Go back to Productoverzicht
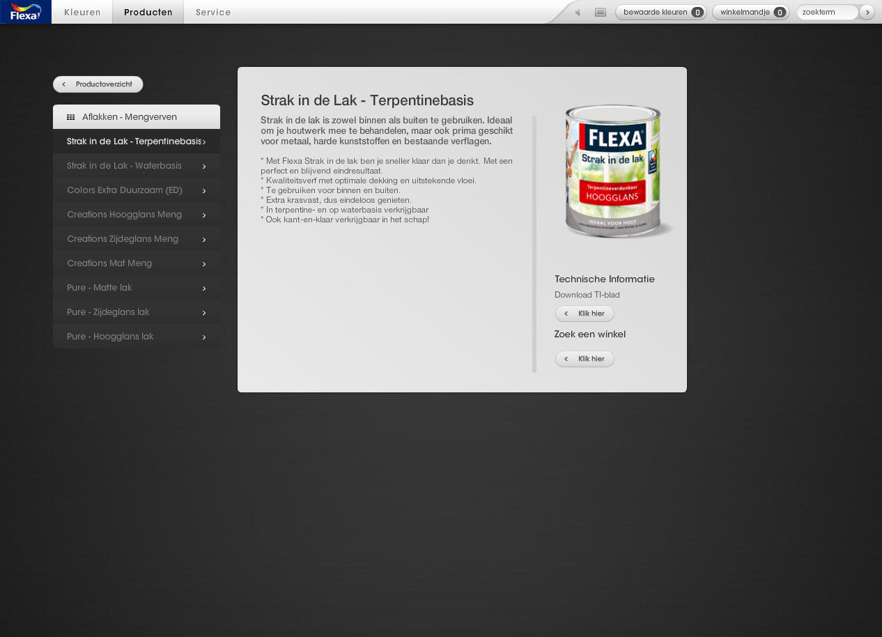Image resolution: width=882 pixels, height=637 pixels. 98,84
